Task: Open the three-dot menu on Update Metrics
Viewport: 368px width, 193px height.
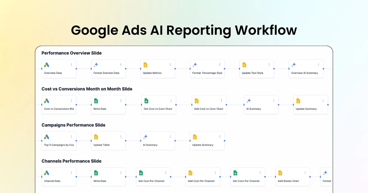Action: point(170,65)
